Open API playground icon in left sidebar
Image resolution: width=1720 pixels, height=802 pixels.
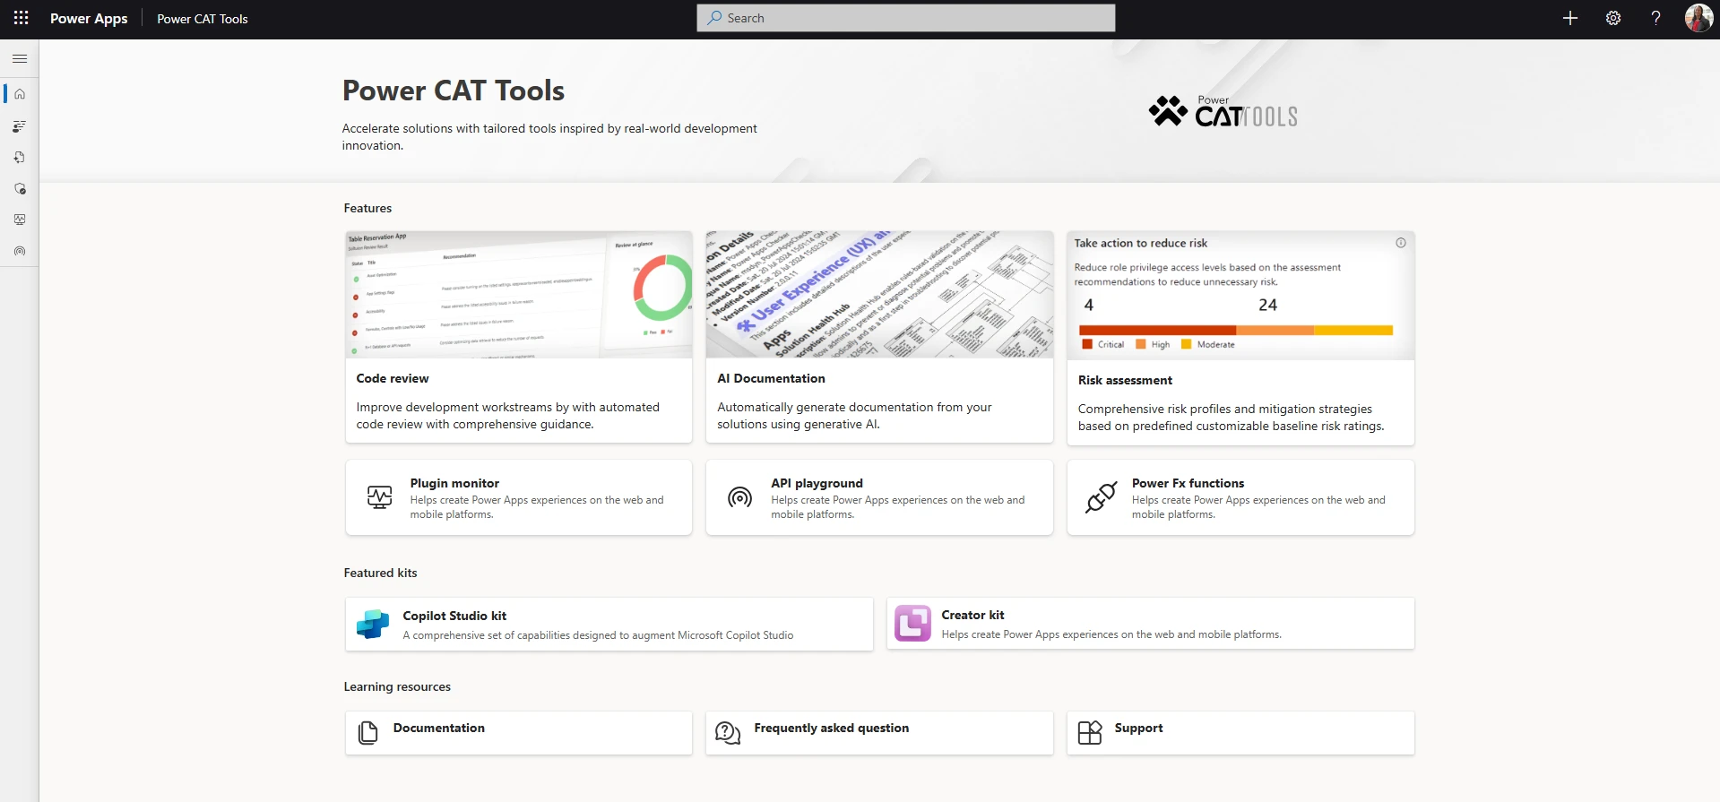click(x=20, y=252)
